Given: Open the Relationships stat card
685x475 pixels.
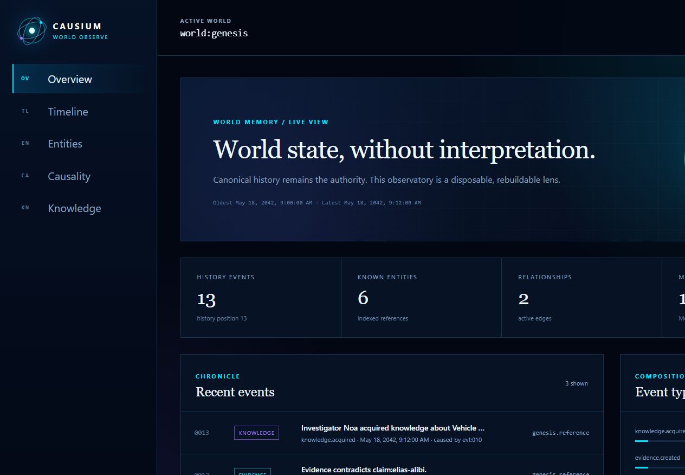Looking at the screenshot, I should point(581,298).
